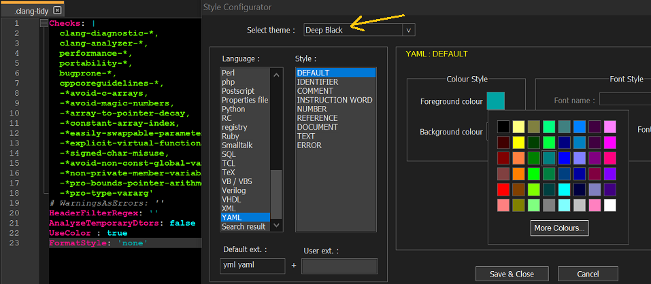
Task: Pick the black swatch in the colour palette
Action: [x=503, y=127]
